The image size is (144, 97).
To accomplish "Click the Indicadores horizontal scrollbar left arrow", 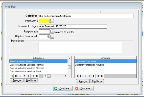I will tap(45, 76).
